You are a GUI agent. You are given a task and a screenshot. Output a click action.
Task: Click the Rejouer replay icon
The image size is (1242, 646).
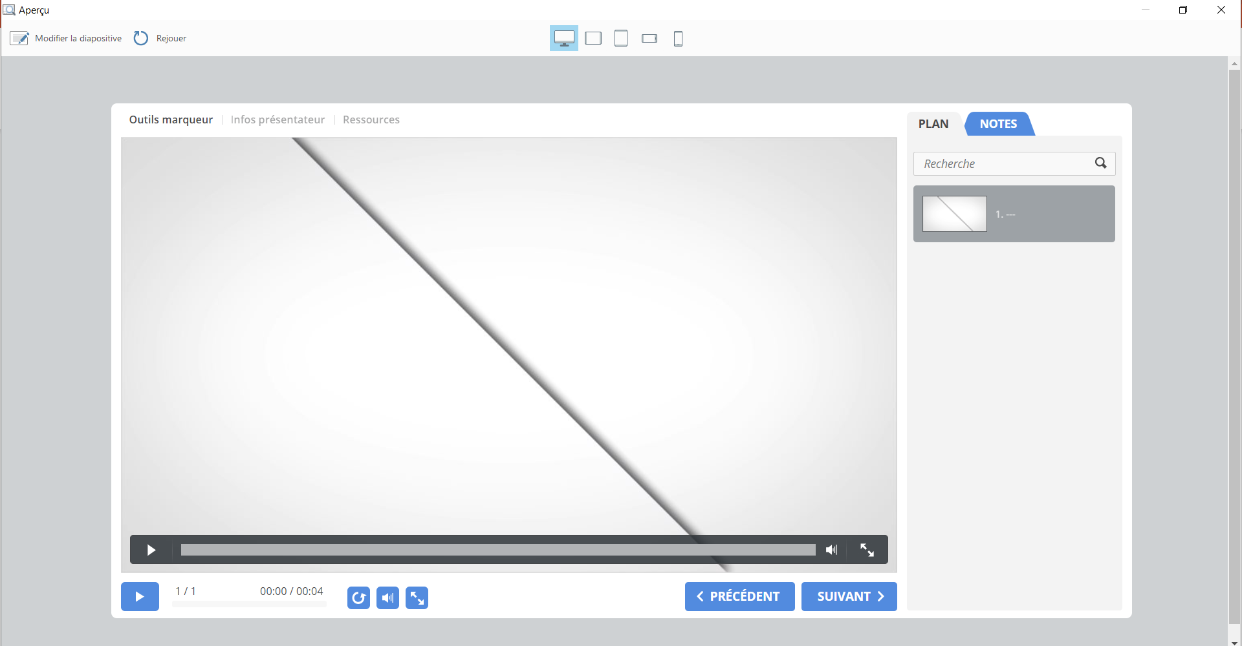141,38
